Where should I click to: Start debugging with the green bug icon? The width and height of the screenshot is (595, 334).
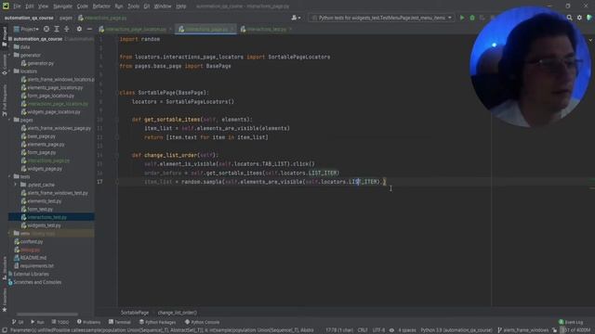pos(472,18)
